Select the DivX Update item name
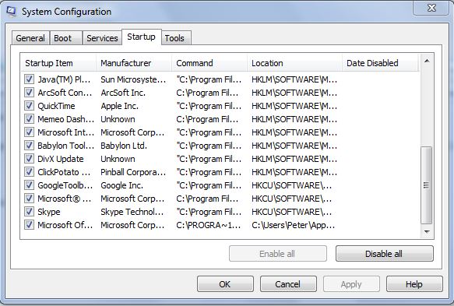 coord(61,159)
